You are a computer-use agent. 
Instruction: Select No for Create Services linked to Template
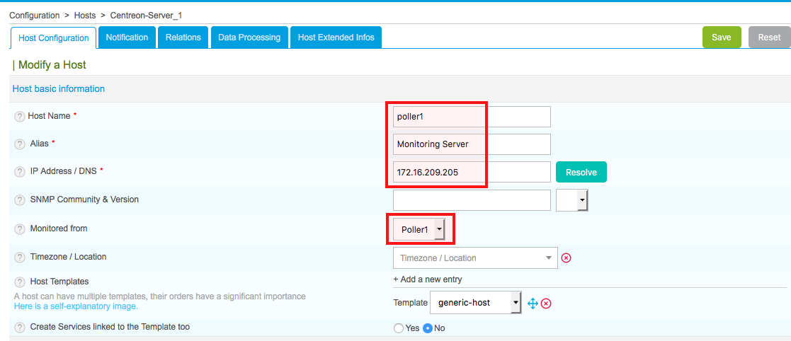click(428, 328)
